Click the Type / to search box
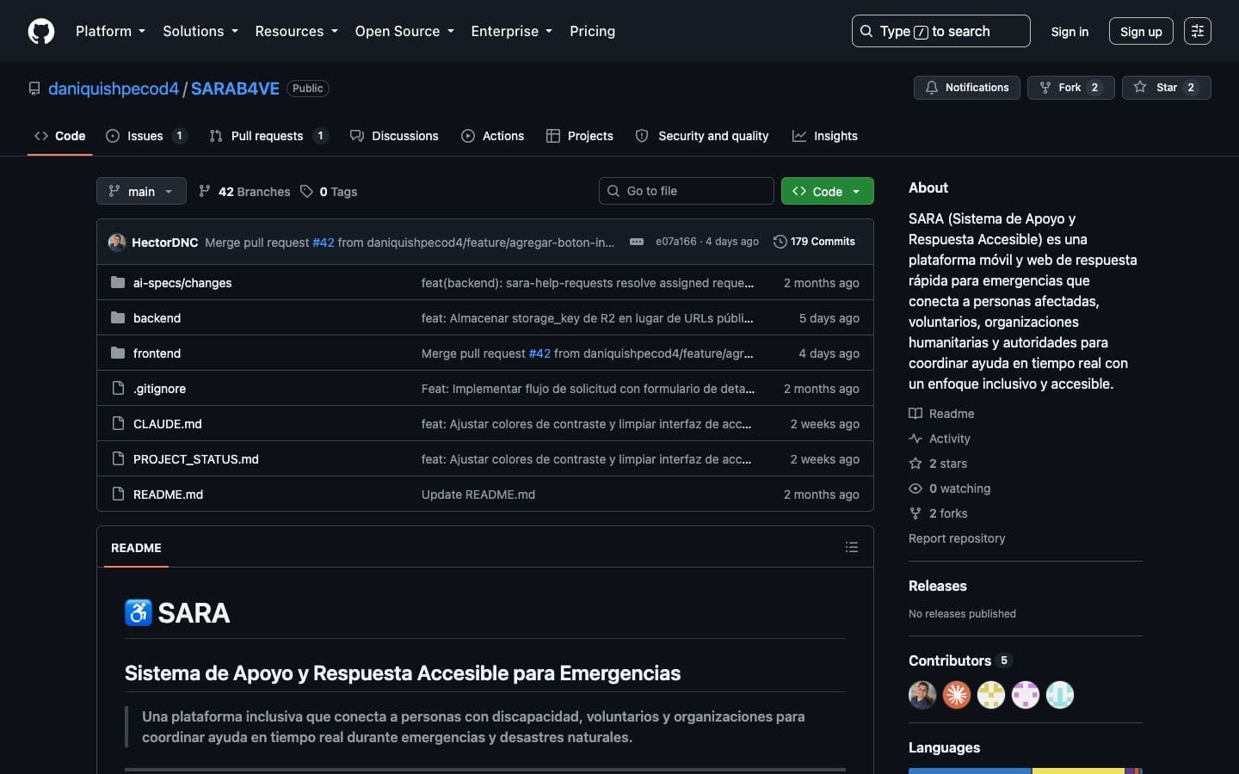Viewport: 1239px width, 774px height. pyautogui.click(x=940, y=31)
